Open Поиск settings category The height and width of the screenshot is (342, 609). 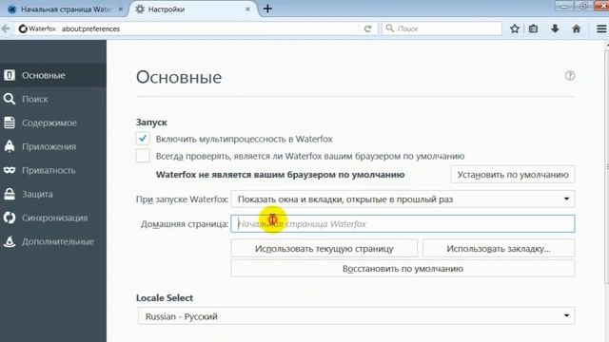click(x=53, y=99)
